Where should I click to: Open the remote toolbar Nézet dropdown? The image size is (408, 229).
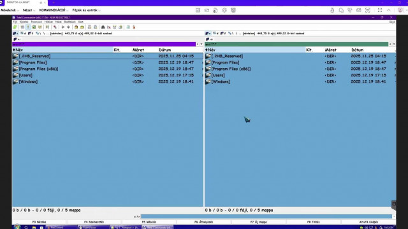tap(29, 10)
